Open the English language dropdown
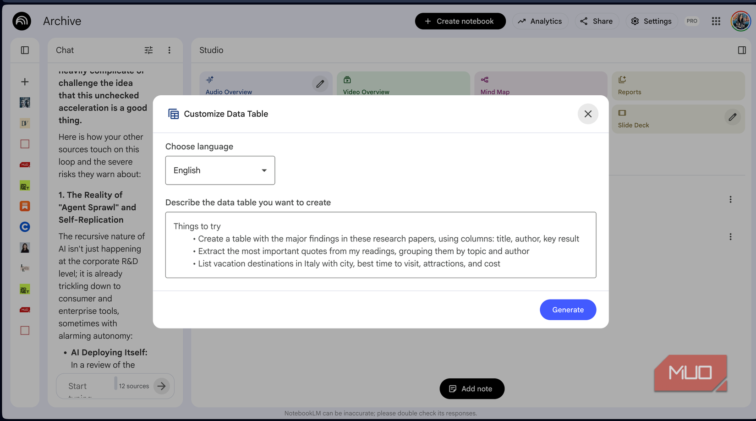The width and height of the screenshot is (756, 421). coord(220,170)
